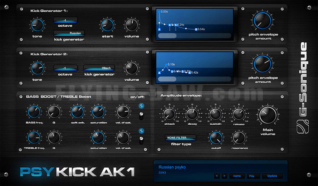Viewport: 318px width, 186px height.
Task: Click the Kick Generator 1 tone knob
Action: (37, 25)
